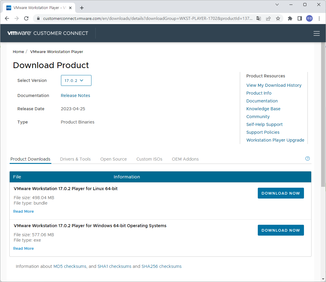The width and height of the screenshot is (326, 282).
Task: Open the translate page icon
Action: pyautogui.click(x=259, y=18)
